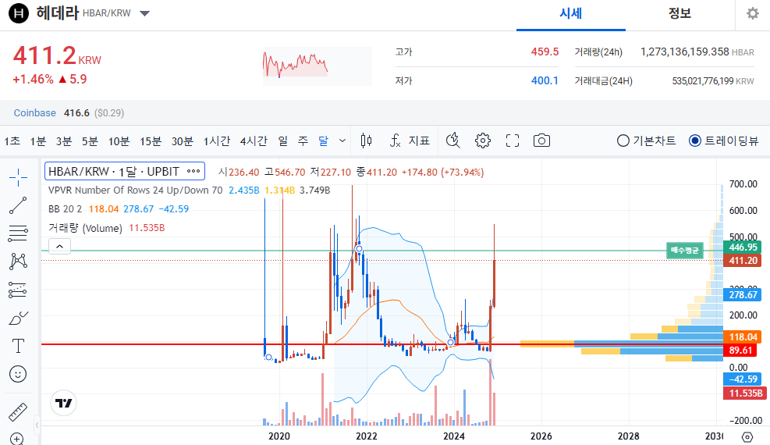Click the 매수평균 average buy line label

tap(684, 251)
